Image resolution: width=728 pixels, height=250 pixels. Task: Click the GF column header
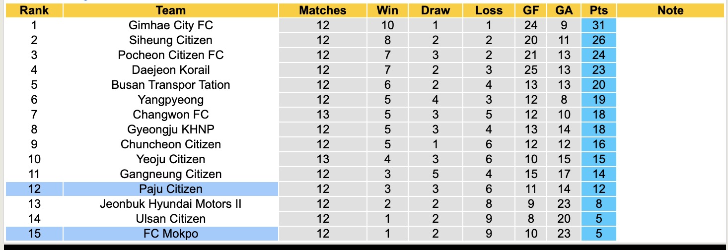coord(531,10)
